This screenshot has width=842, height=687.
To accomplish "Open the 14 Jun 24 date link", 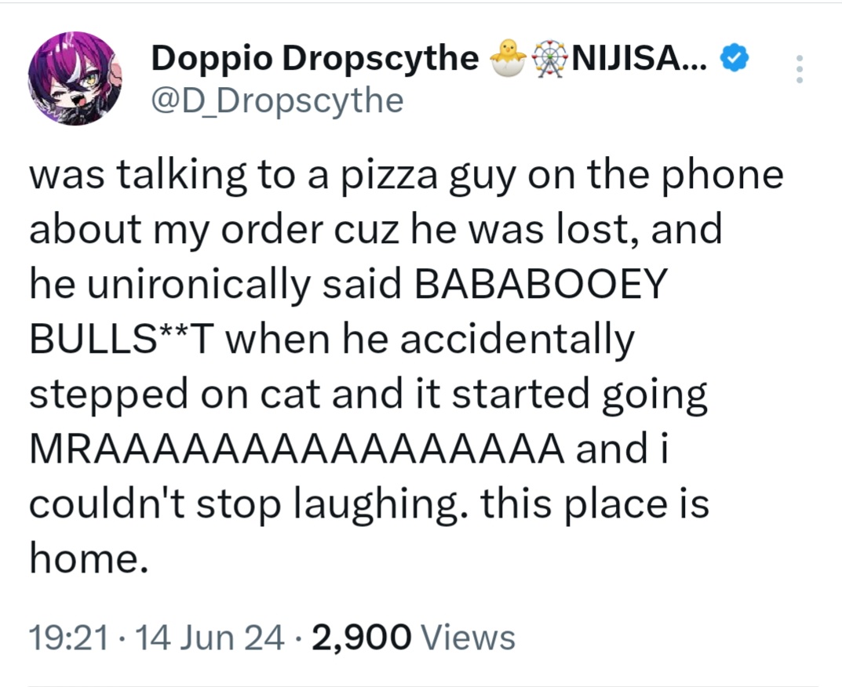I will (x=210, y=638).
